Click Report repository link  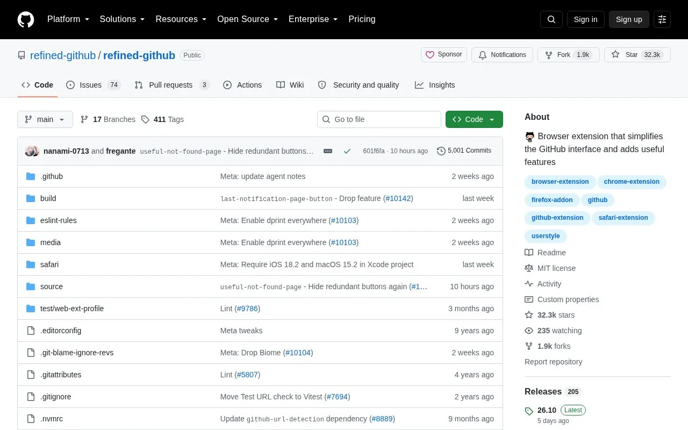(x=553, y=362)
